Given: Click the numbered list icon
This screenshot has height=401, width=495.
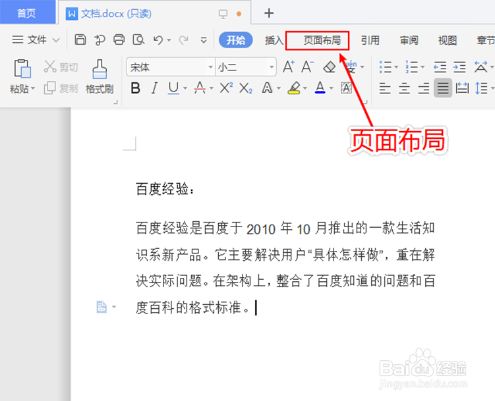Looking at the screenshot, I should click(x=412, y=67).
